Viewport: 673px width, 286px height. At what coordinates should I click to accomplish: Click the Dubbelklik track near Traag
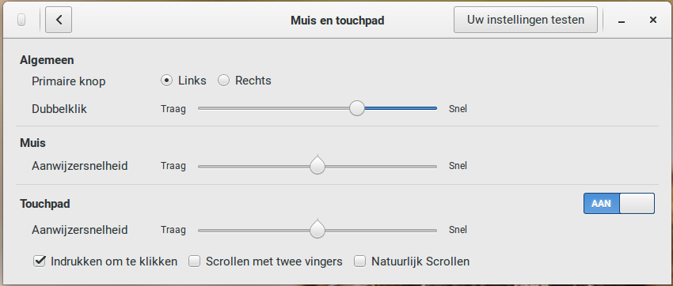point(211,108)
